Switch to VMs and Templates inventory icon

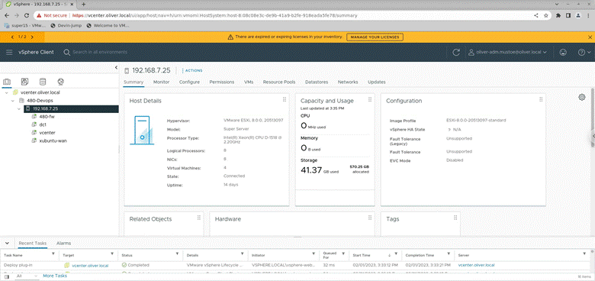click(x=24, y=82)
